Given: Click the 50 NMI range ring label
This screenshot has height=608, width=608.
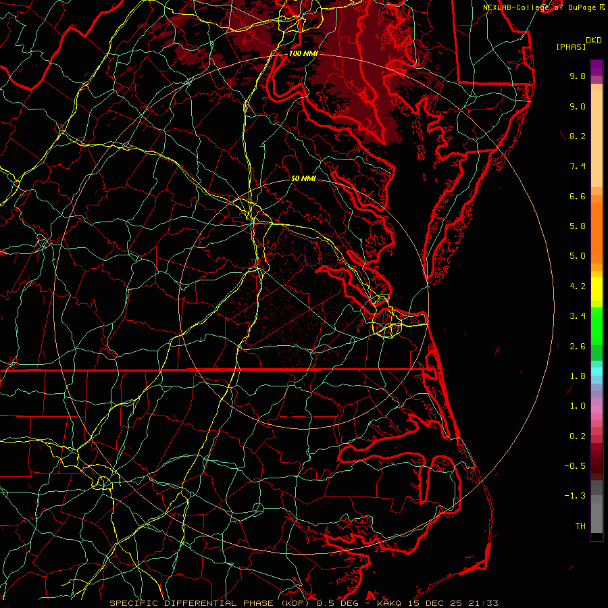Looking at the screenshot, I should point(303,178).
